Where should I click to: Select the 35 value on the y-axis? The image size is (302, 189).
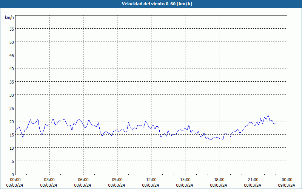point(12,82)
